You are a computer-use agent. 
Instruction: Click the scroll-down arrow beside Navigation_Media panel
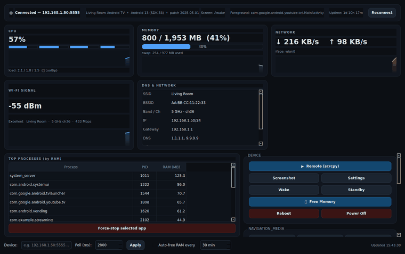(x=399, y=235)
